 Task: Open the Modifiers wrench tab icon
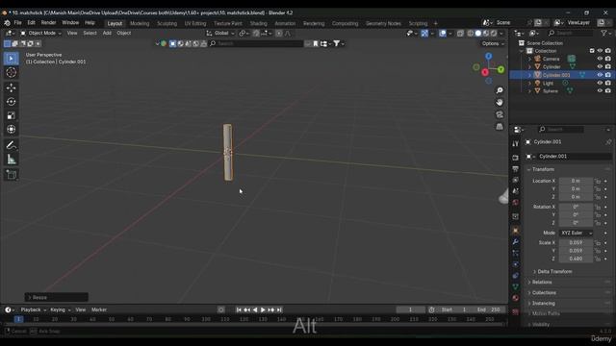pyautogui.click(x=516, y=242)
